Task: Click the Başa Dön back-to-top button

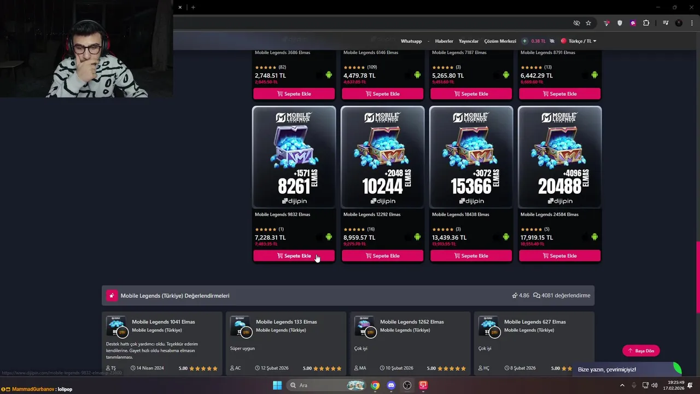Action: (x=641, y=351)
